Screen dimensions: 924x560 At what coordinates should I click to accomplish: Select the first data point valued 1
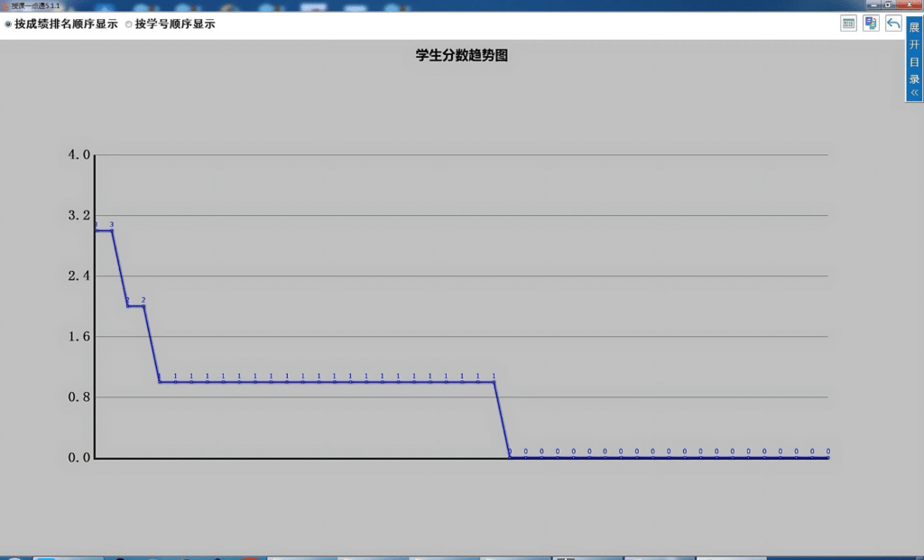[160, 381]
